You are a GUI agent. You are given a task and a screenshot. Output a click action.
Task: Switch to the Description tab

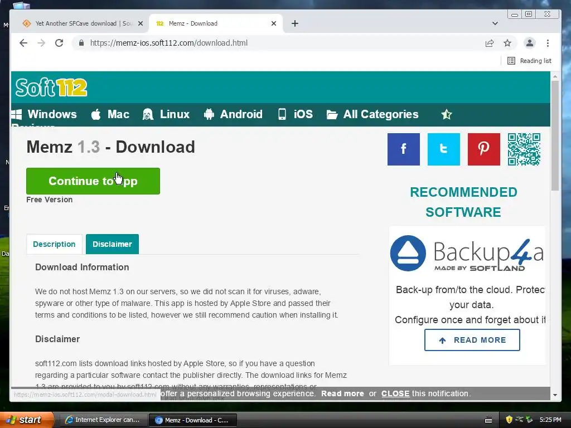pyautogui.click(x=54, y=244)
